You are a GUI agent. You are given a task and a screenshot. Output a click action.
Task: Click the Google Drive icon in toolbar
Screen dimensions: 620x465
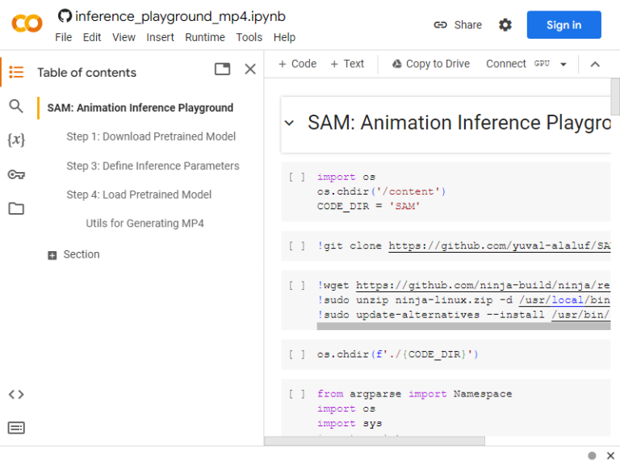click(396, 64)
